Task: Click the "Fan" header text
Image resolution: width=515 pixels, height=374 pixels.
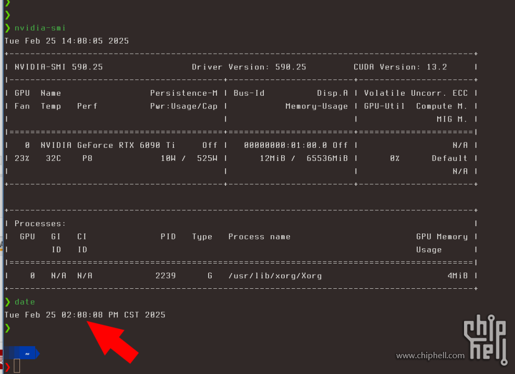Action: tap(22, 106)
